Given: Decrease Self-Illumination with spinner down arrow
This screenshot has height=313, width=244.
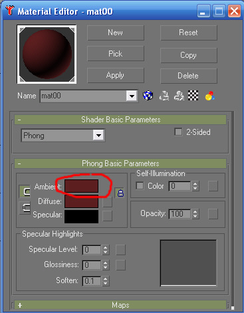Looking at the screenshot, I should tap(195, 188).
